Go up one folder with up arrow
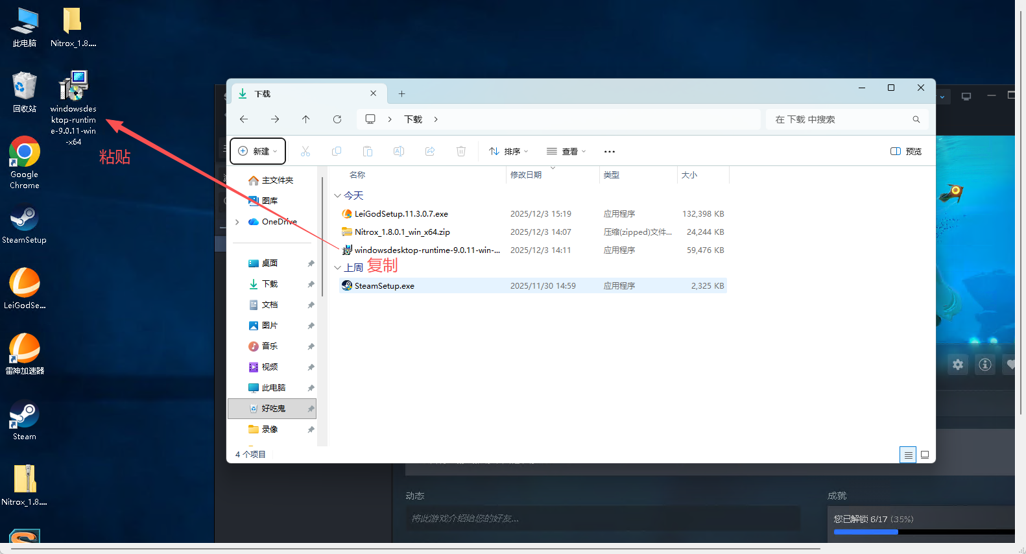Viewport: 1026px width, 554px height. click(x=306, y=119)
